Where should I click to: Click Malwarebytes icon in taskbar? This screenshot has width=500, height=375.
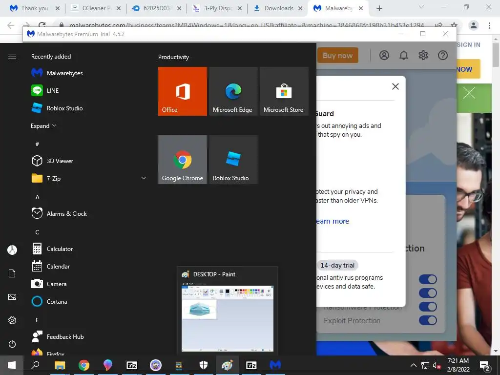275,365
